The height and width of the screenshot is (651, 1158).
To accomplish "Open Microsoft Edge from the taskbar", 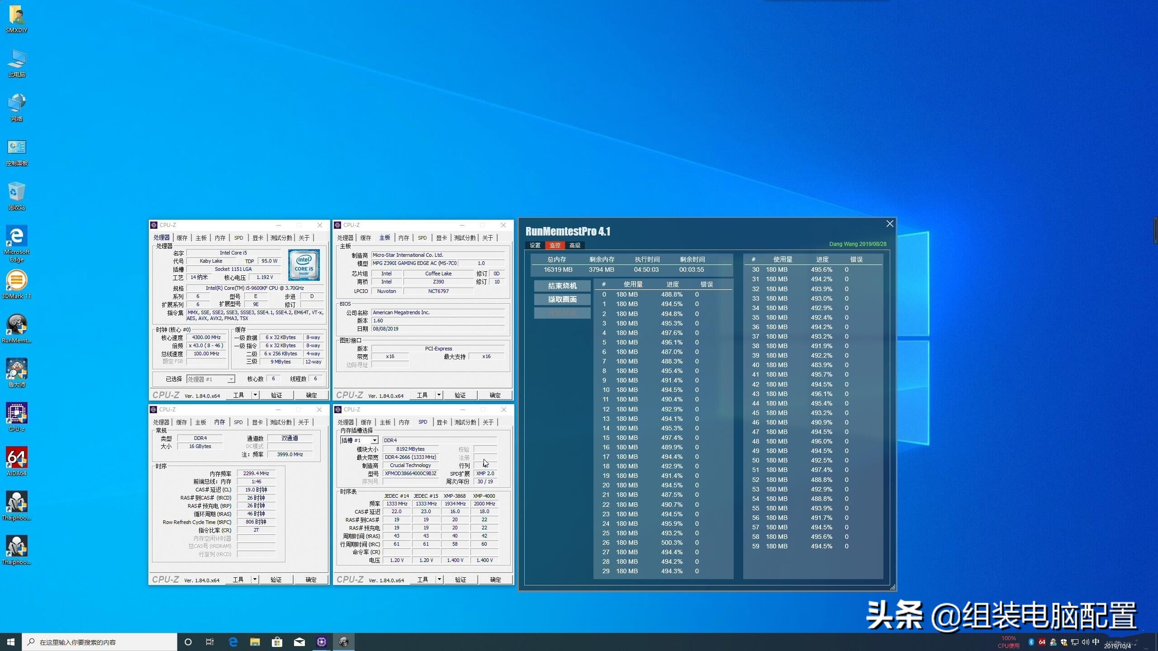I will 233,642.
